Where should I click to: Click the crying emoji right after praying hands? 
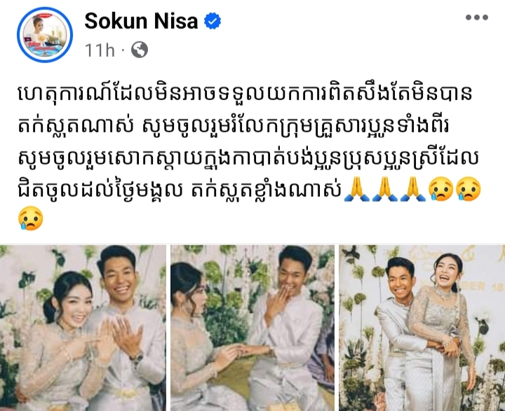point(441,190)
